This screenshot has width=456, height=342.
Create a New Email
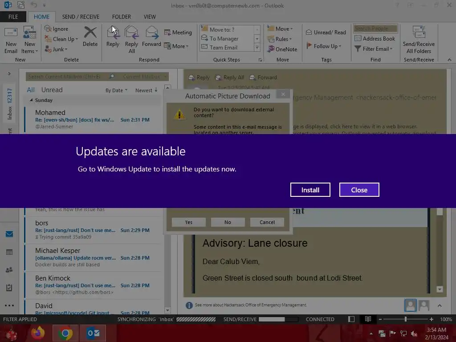(x=11, y=40)
